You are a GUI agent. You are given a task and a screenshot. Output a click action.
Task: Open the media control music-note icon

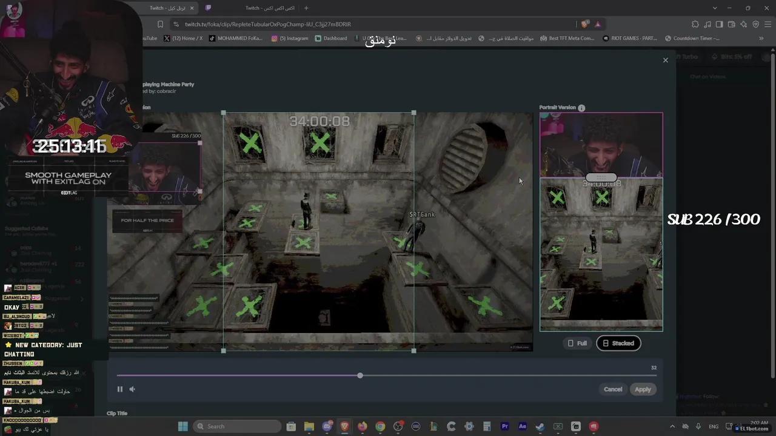(x=707, y=24)
